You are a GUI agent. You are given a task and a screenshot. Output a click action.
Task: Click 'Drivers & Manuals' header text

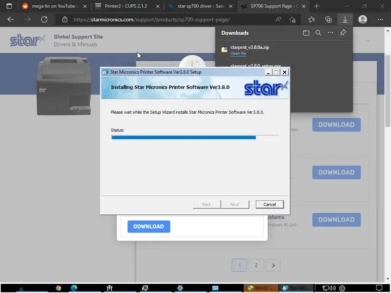[76, 44]
